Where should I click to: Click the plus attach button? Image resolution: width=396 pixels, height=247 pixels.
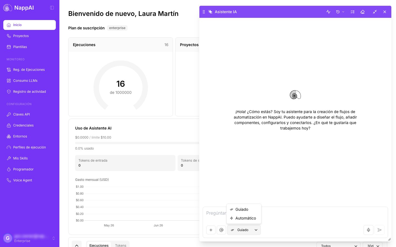(x=211, y=230)
